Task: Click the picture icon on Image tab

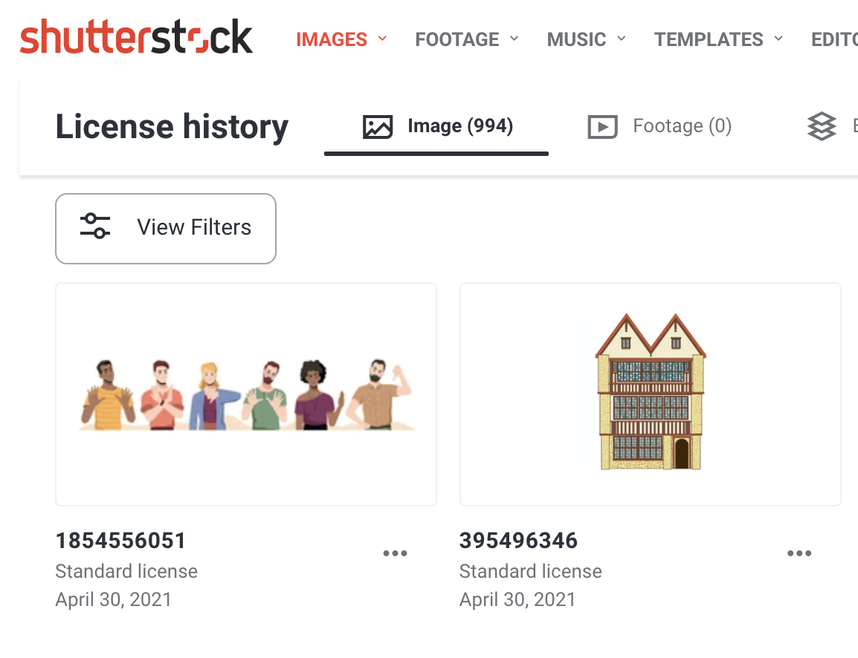Action: pos(378,126)
